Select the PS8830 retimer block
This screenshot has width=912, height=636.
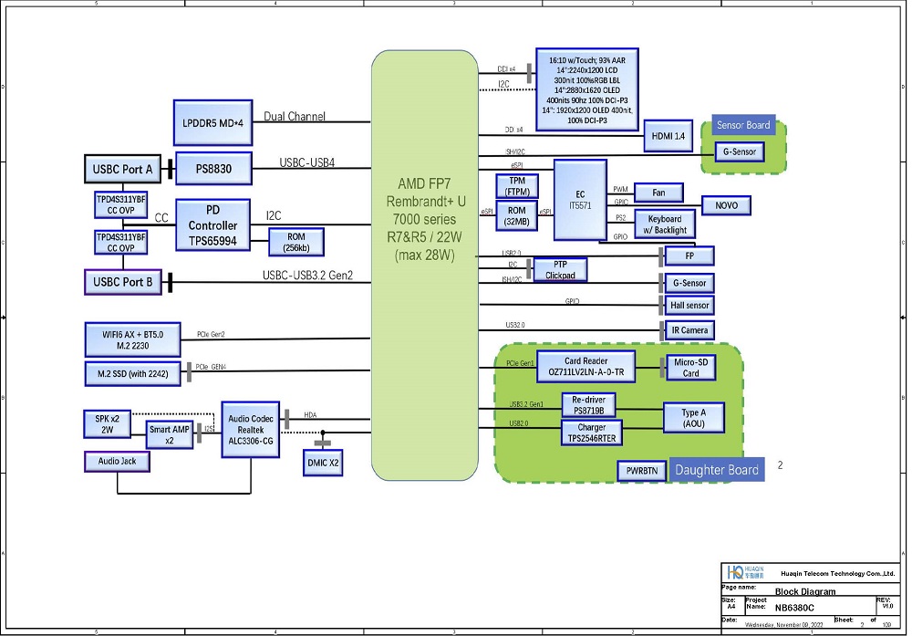click(213, 169)
